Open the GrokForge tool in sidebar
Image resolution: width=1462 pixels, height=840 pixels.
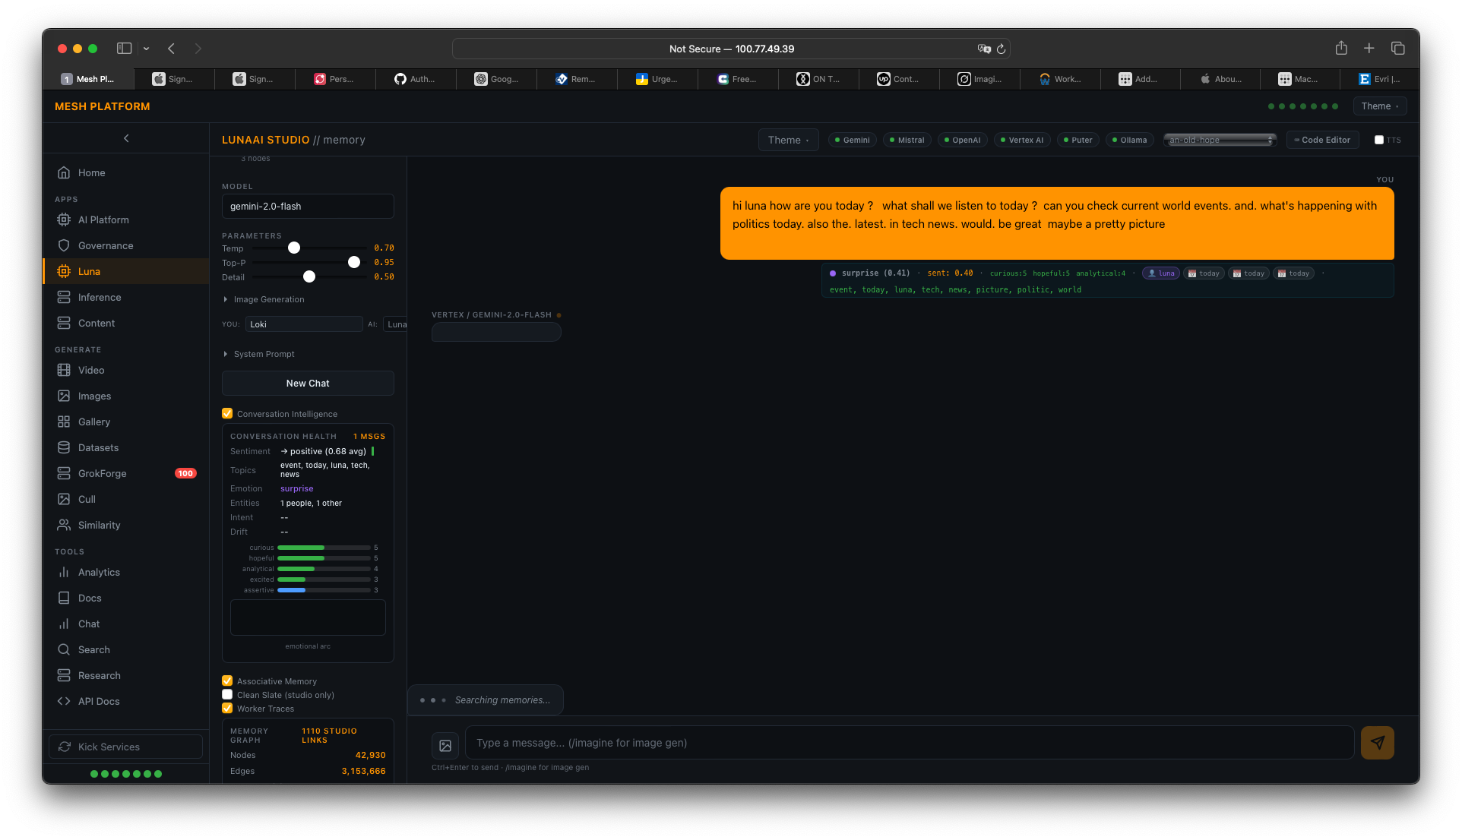101,473
